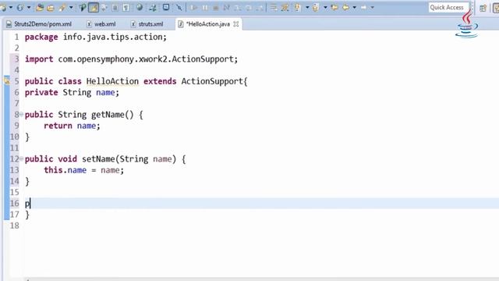The height and width of the screenshot is (281, 499).
Task: Click the Forward navigation arrow
Action: [x=363, y=7]
